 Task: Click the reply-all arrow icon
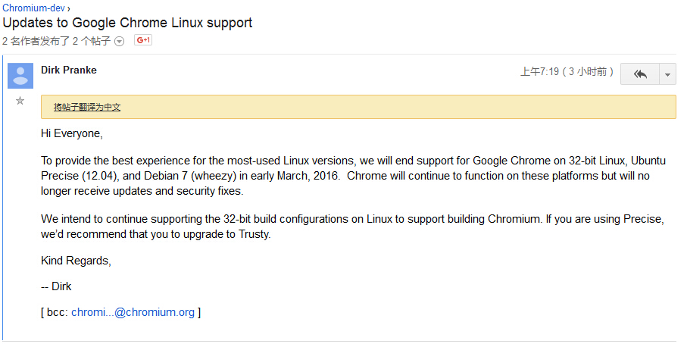pyautogui.click(x=640, y=74)
